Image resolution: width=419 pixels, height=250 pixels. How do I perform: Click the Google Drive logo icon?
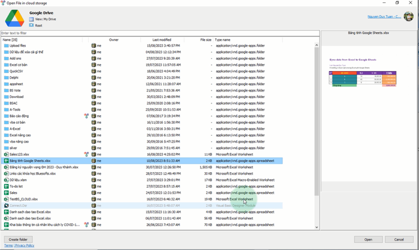[x=14, y=18]
